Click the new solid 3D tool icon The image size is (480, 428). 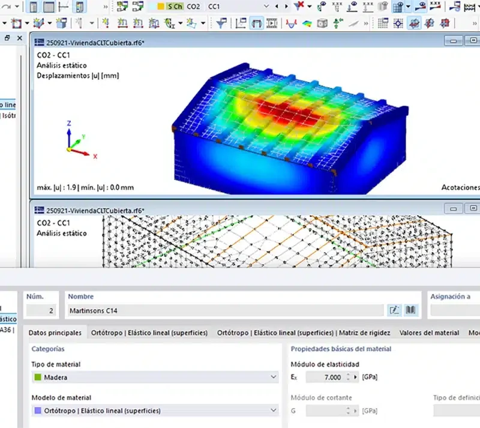(38, 23)
